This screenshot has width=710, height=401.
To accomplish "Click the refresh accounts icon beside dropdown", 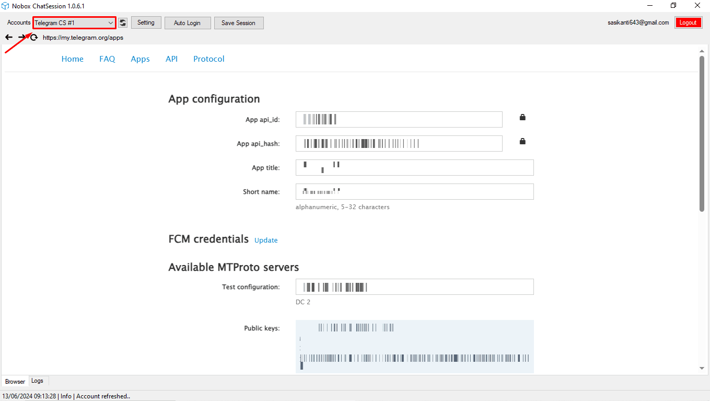I will tap(122, 22).
